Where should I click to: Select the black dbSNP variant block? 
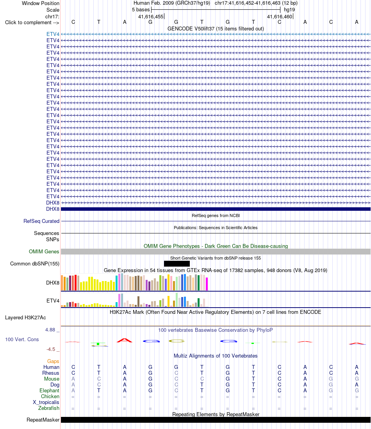click(177, 264)
